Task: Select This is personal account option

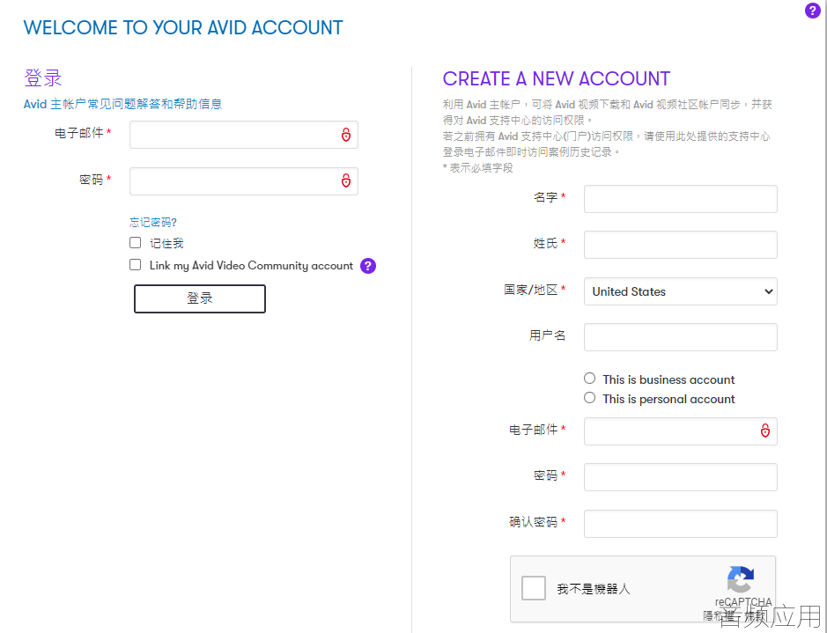Action: click(590, 398)
